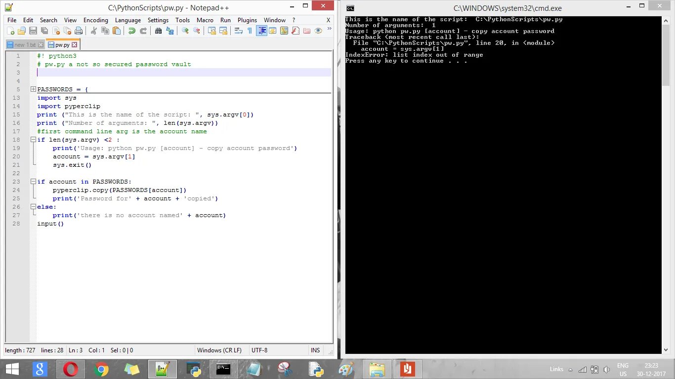Collapse the if len(sys.argv) block on line 18
The height and width of the screenshot is (379, 675).
(x=33, y=140)
